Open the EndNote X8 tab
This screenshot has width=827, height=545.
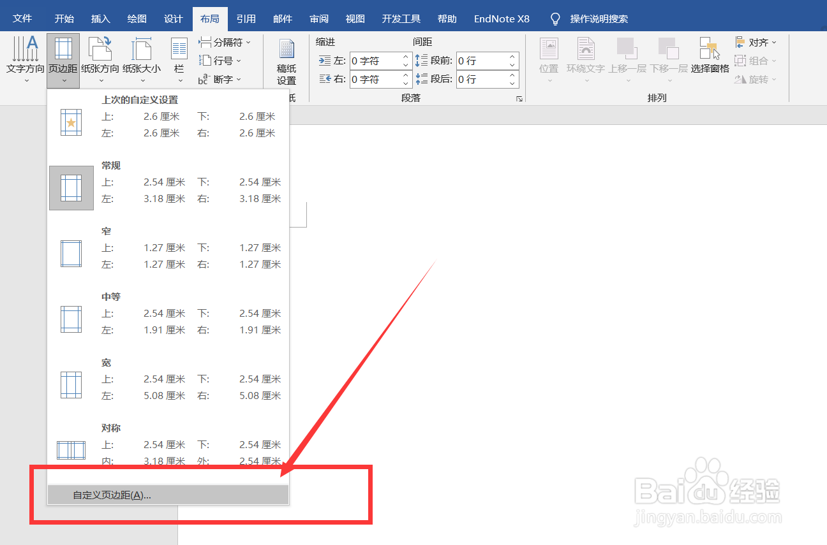(502, 18)
